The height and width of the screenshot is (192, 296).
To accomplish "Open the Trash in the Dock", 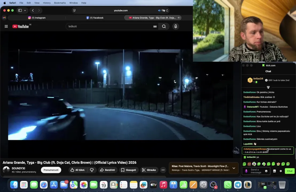I will (282, 185).
